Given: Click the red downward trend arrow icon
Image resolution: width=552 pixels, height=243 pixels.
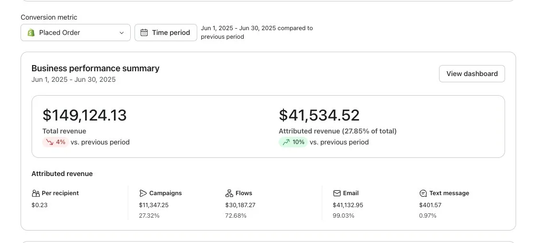Looking at the screenshot, I should coord(50,142).
